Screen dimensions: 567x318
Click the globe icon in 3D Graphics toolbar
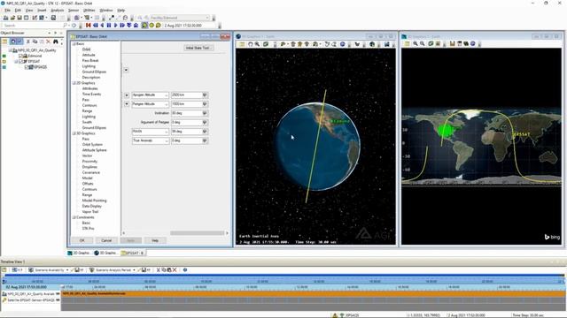pos(372,44)
